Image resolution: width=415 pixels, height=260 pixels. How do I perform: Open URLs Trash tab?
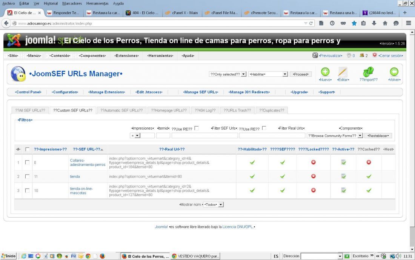237,110
